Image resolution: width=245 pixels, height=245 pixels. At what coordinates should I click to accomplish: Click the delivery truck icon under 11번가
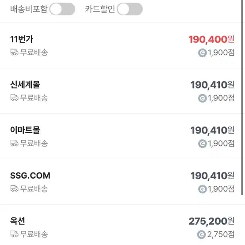tap(15, 52)
